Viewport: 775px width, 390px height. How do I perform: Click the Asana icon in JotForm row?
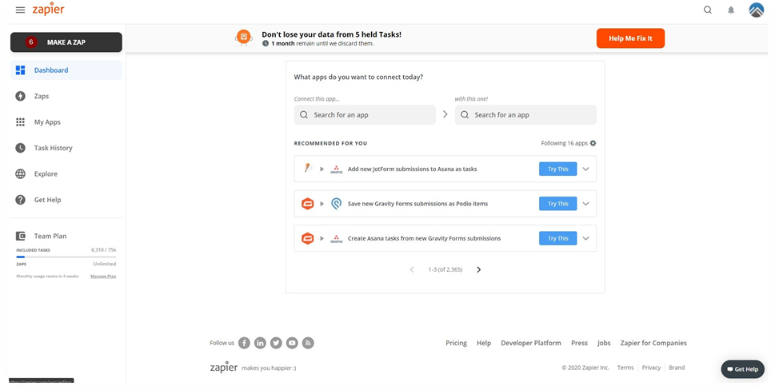click(336, 169)
